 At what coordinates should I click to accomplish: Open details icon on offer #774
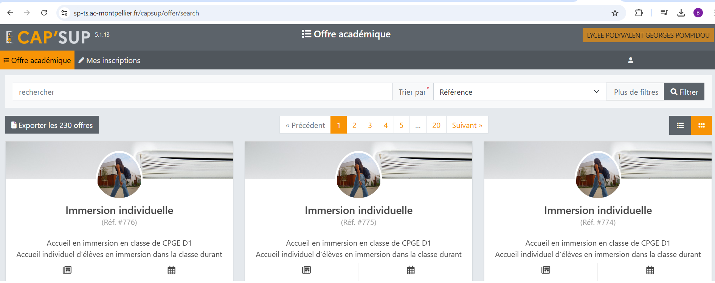(x=546, y=270)
